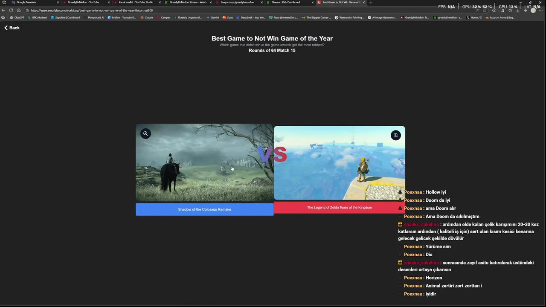The width and height of the screenshot is (546, 307).
Task: Open the browser downloads icon
Action: point(518,10)
